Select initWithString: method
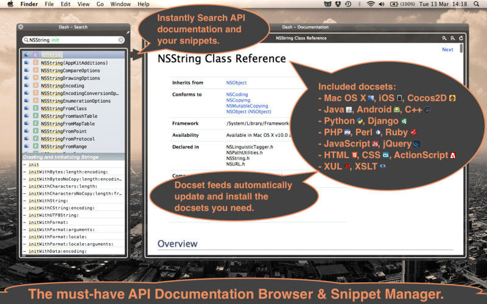Viewport: 487px width, 304px height. pyautogui.click(x=74, y=201)
